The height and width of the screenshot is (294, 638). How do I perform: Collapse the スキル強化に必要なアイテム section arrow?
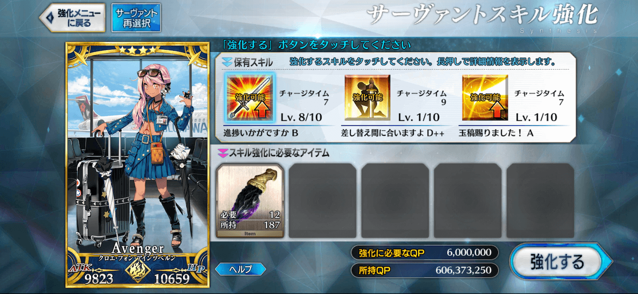[x=222, y=153]
